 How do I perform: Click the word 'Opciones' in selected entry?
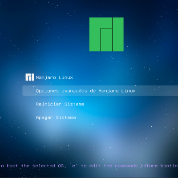point(47,91)
